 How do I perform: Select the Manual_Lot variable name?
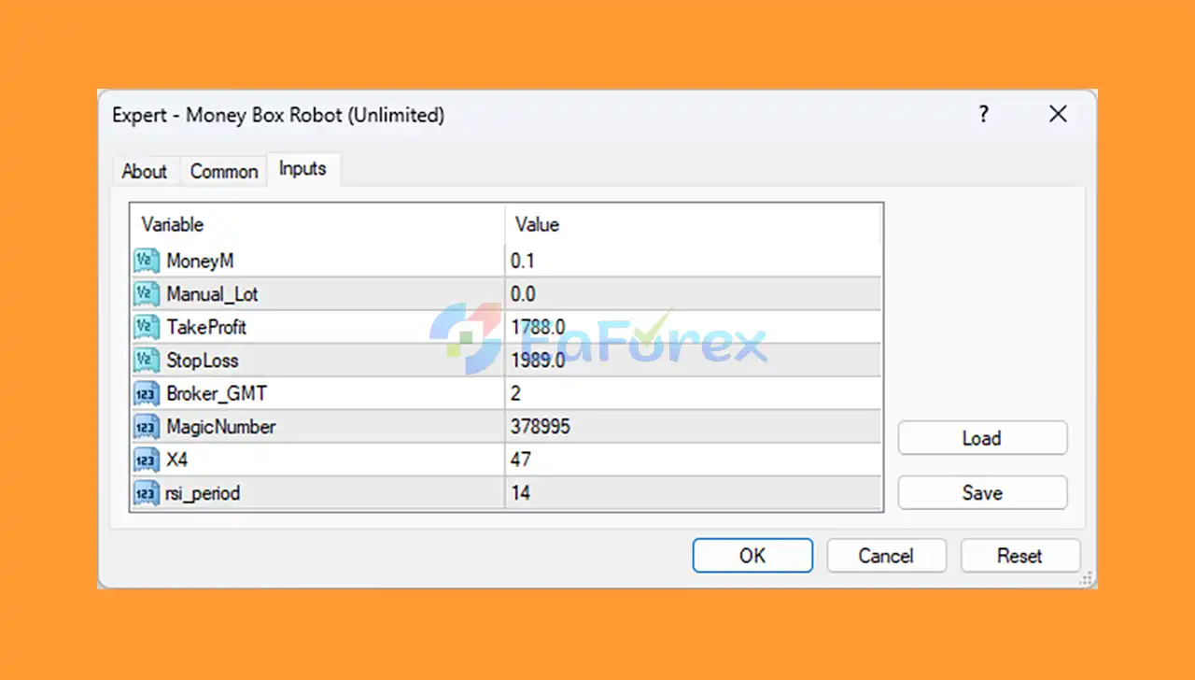212,294
